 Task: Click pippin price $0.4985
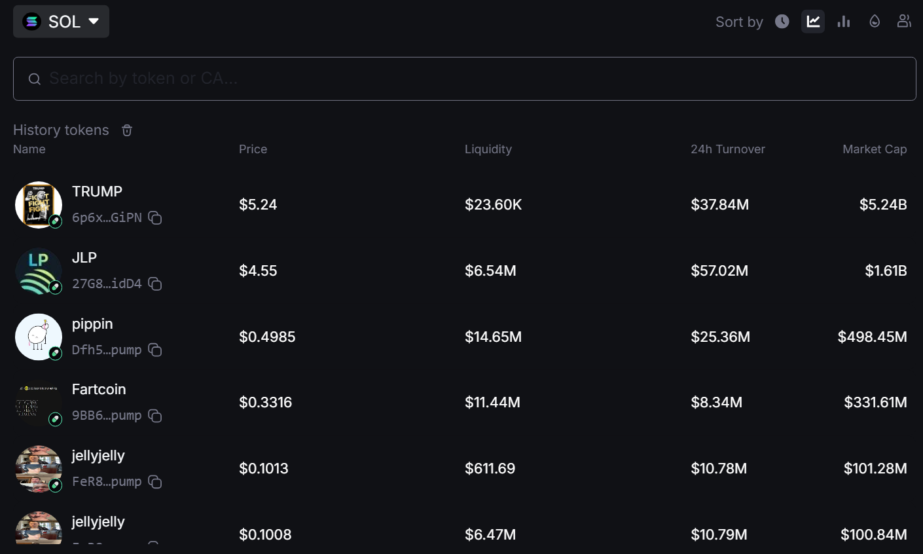click(x=267, y=337)
